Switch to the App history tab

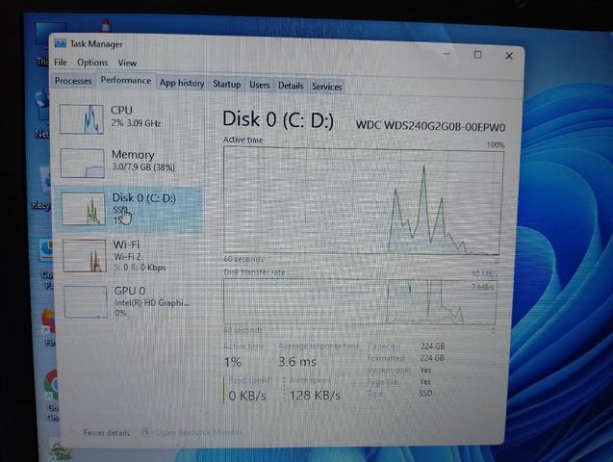pos(182,83)
